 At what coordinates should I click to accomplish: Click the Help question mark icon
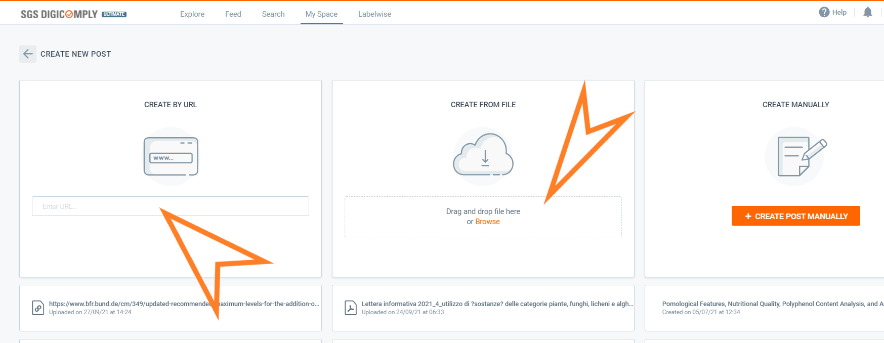pos(824,12)
